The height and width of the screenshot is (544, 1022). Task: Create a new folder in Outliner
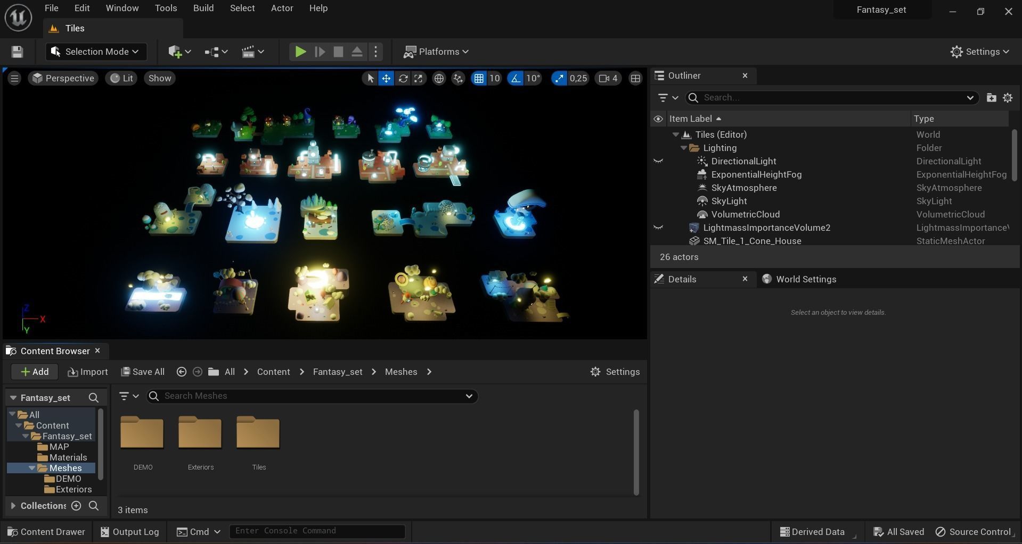click(x=991, y=98)
